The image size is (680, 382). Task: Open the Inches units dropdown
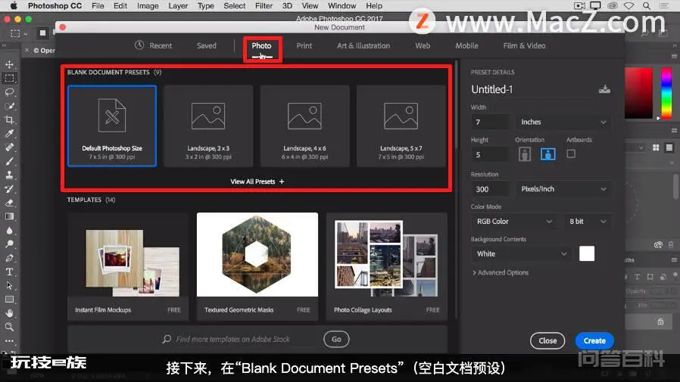pos(564,122)
